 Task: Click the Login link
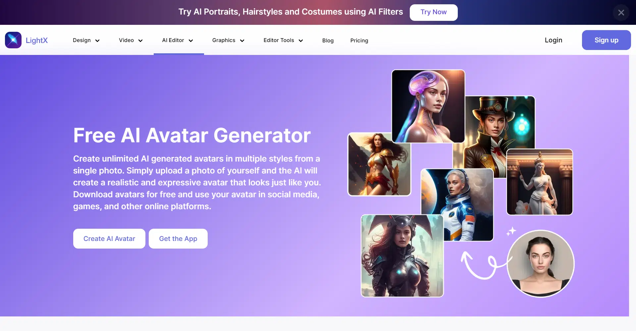[554, 40]
